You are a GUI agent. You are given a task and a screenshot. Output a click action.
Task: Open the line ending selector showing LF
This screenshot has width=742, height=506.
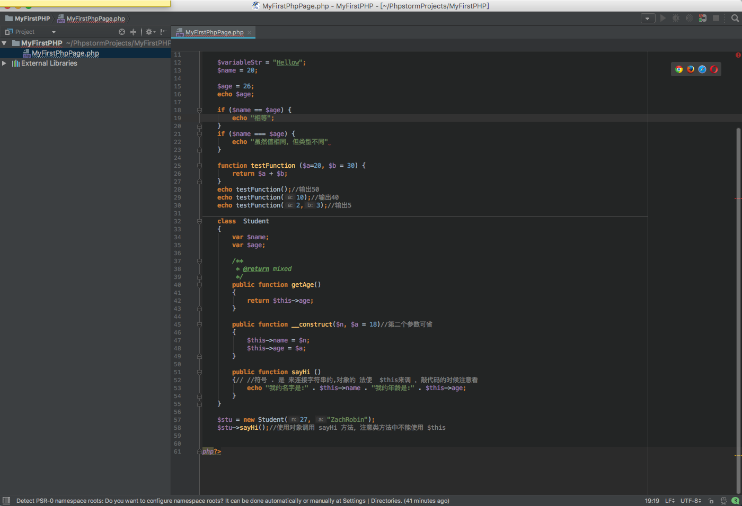point(669,501)
